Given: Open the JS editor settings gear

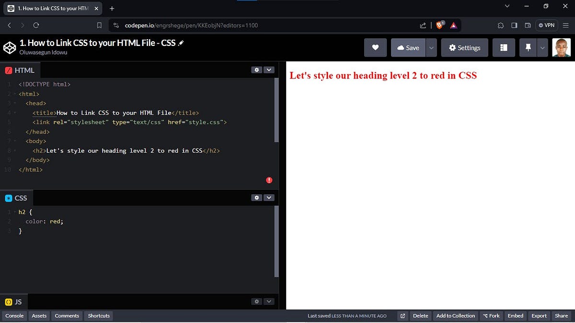Looking at the screenshot, I should tap(256, 301).
